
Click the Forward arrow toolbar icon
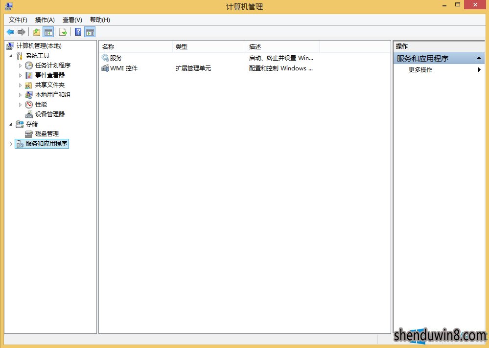(x=22, y=32)
